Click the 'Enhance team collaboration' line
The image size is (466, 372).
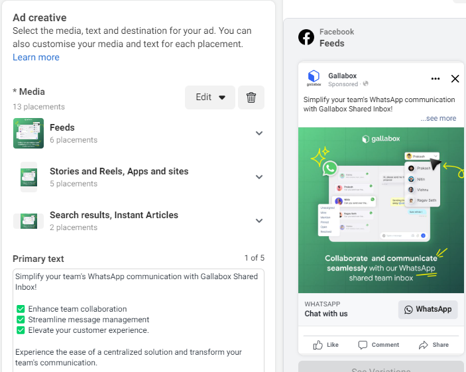point(78,309)
